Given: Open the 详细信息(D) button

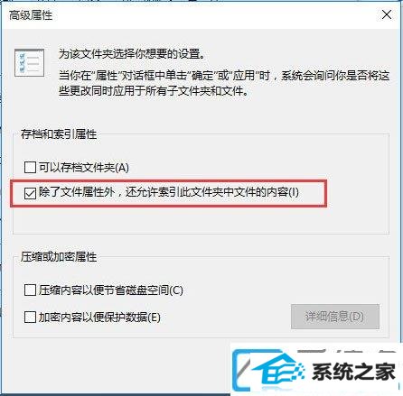Looking at the screenshot, I should 335,317.
